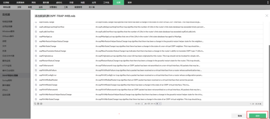Go to the last page of the table
The image size is (270, 119).
click(154, 104)
